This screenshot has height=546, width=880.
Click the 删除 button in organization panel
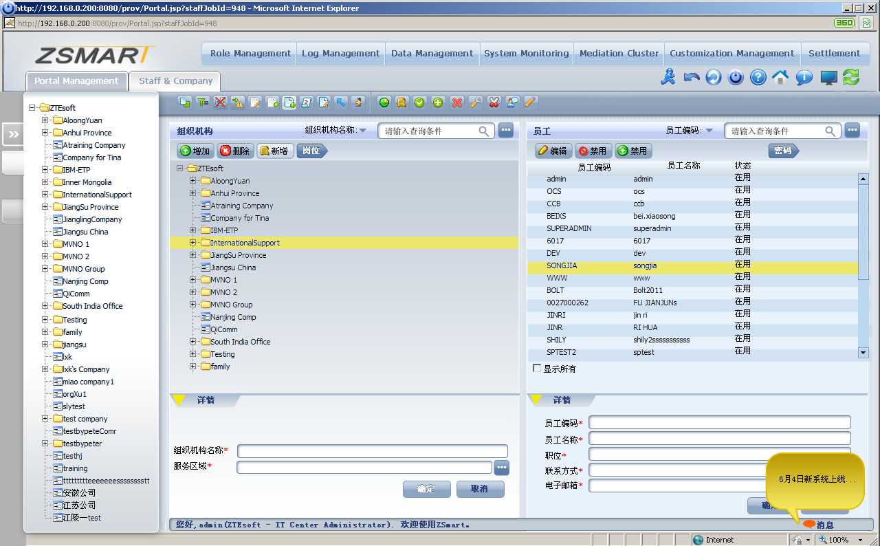[235, 151]
